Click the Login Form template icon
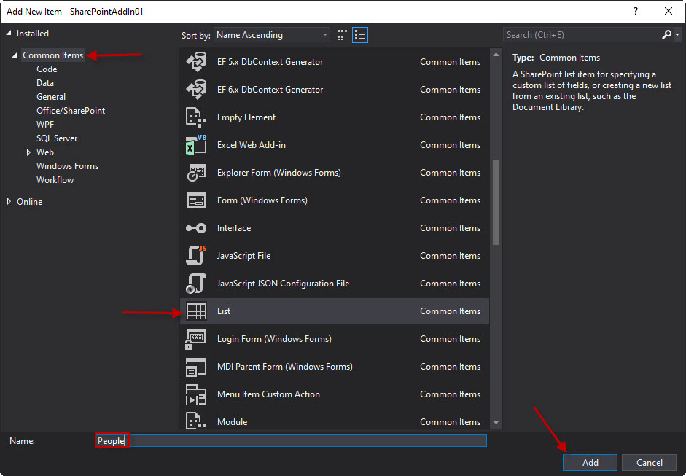The image size is (686, 476). tap(196, 339)
